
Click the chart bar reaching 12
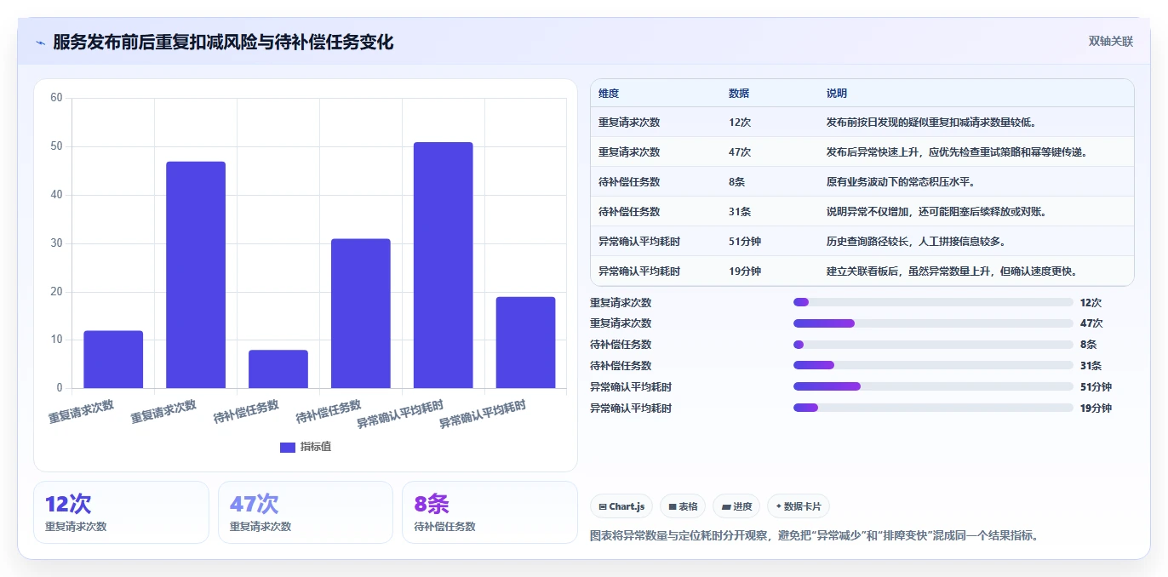(113, 359)
